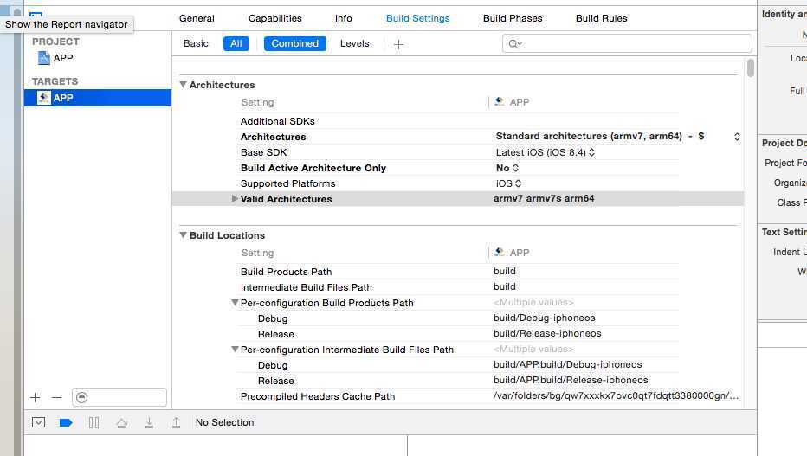807x456 pixels.
Task: Select Precompiled Headers Cache Path setting
Action: coord(318,396)
